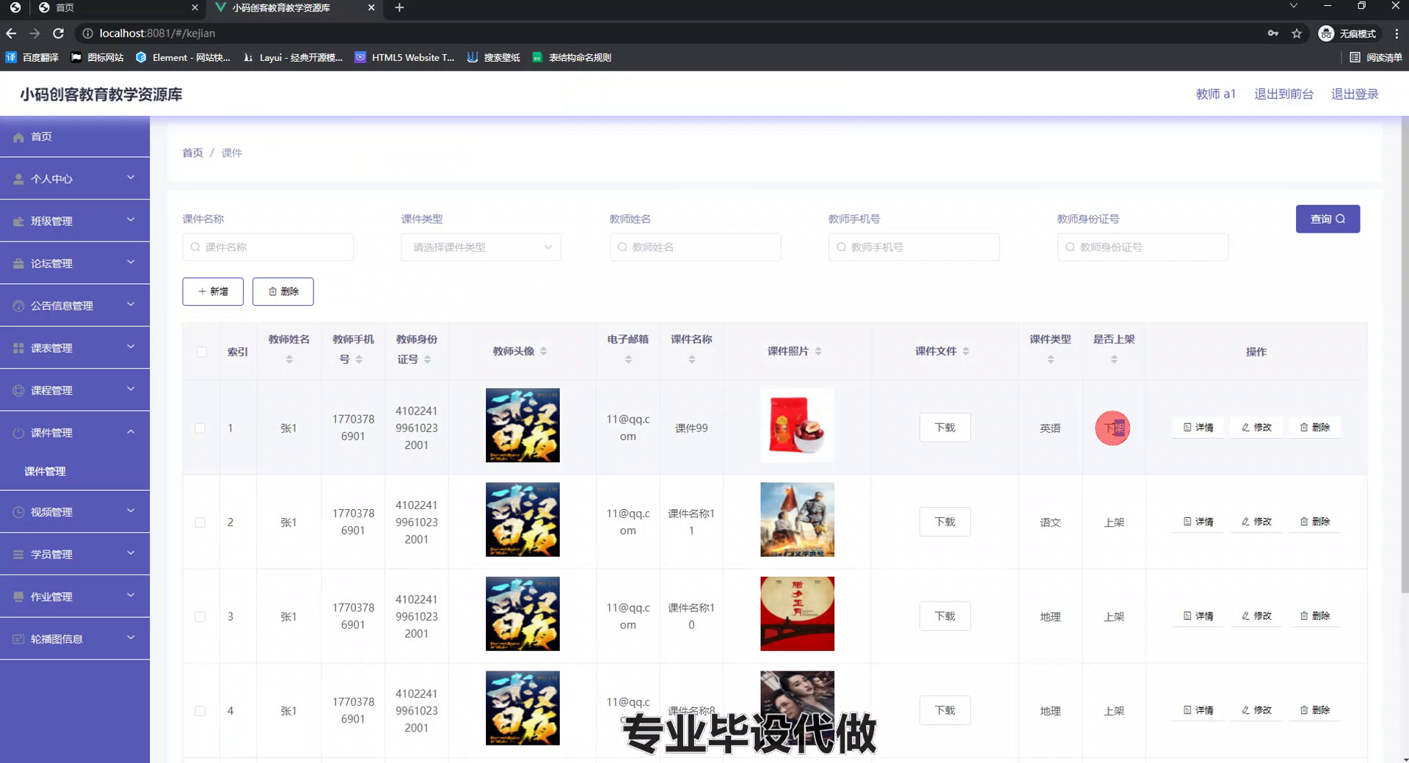The height and width of the screenshot is (763, 1409).
Task: Click the home icon in sidebar
Action: tap(18, 137)
